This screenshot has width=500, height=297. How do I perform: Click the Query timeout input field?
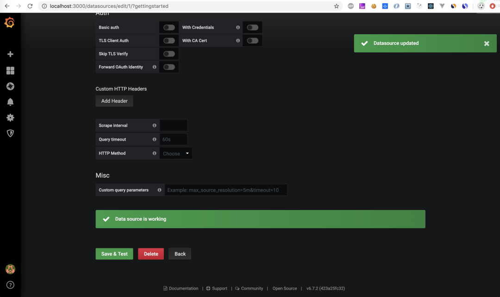coord(174,139)
